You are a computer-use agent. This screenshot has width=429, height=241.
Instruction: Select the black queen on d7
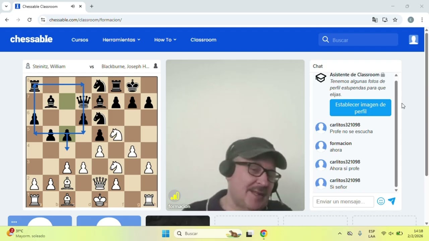point(83,101)
